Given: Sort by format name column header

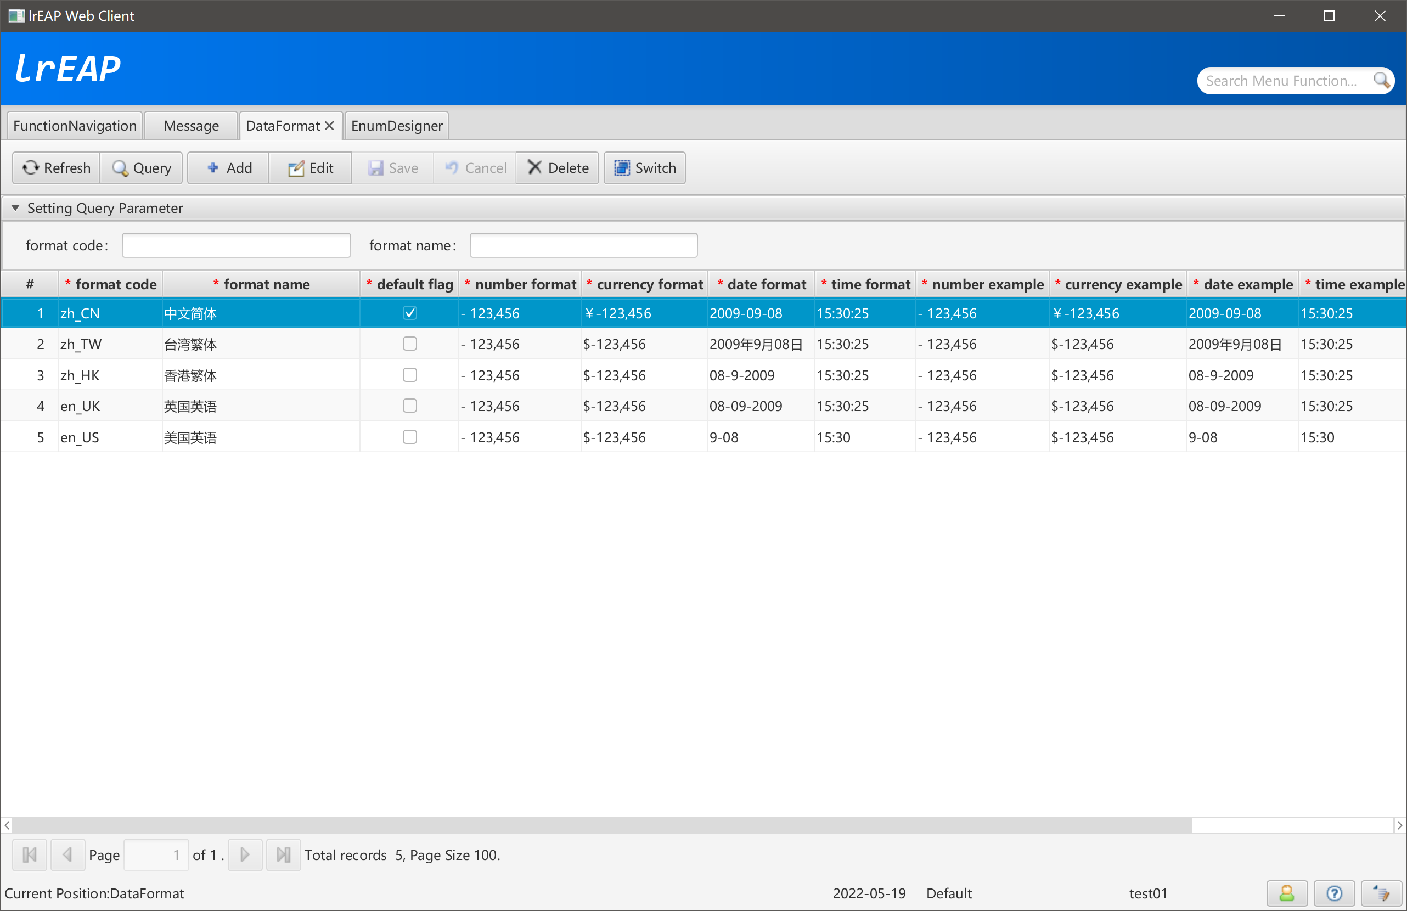Looking at the screenshot, I should [x=261, y=284].
